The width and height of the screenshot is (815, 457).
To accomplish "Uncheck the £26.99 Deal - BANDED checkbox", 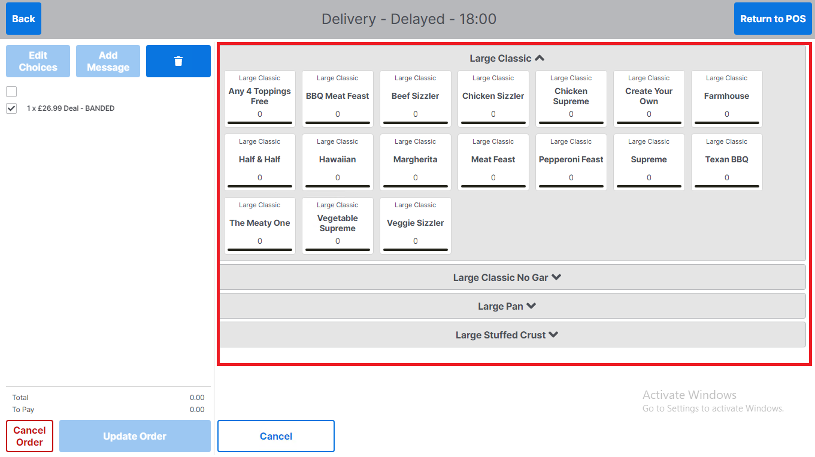I will pyautogui.click(x=11, y=108).
